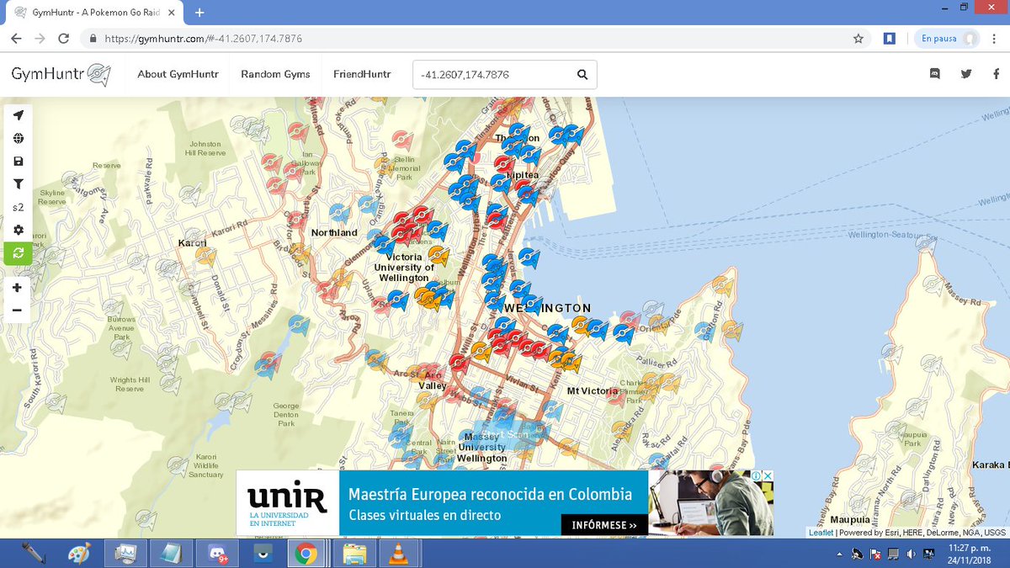1010x568 pixels.
Task: Open the FriendHuntr menu item
Action: [362, 74]
